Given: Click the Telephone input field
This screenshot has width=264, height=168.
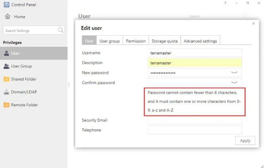Looking at the screenshot, I should pyautogui.click(x=195, y=130).
